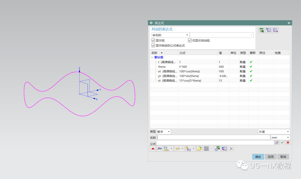Open the empty filter combo box beside 命名的

coord(222,35)
